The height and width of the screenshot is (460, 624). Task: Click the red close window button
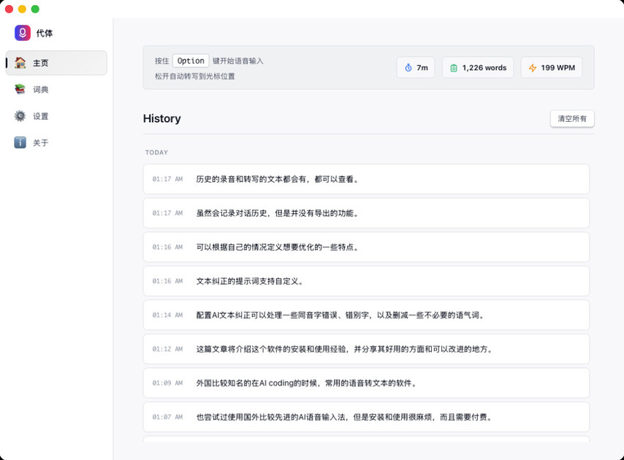coord(9,9)
